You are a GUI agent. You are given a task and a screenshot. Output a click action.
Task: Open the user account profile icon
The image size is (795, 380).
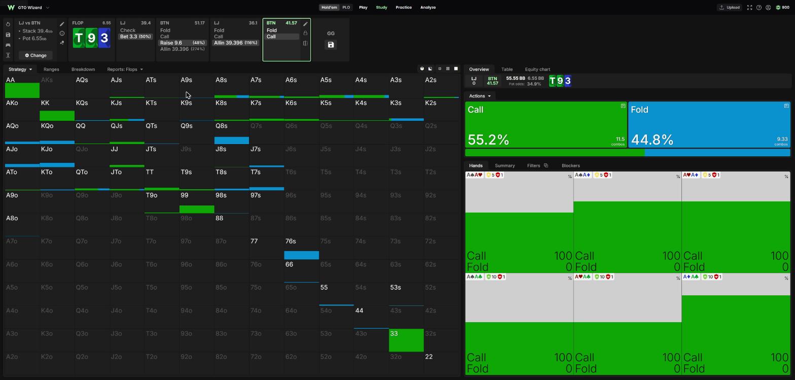768,8
